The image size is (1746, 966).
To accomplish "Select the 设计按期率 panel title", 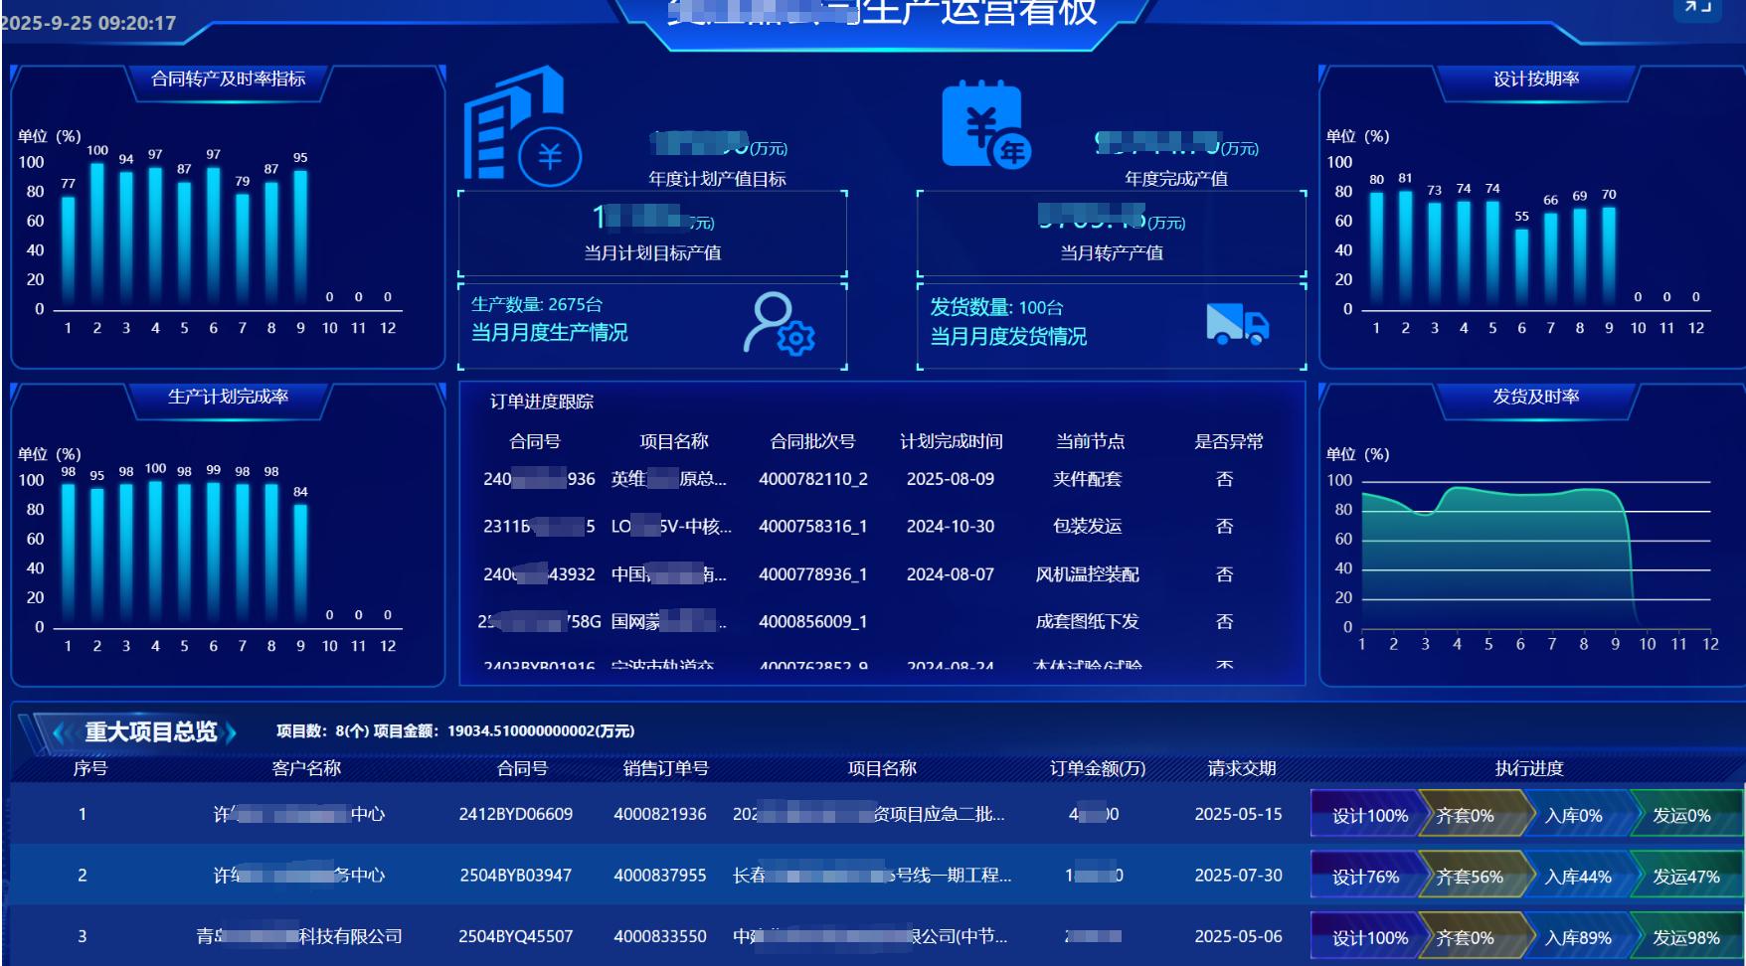I will pyautogui.click(x=1535, y=79).
